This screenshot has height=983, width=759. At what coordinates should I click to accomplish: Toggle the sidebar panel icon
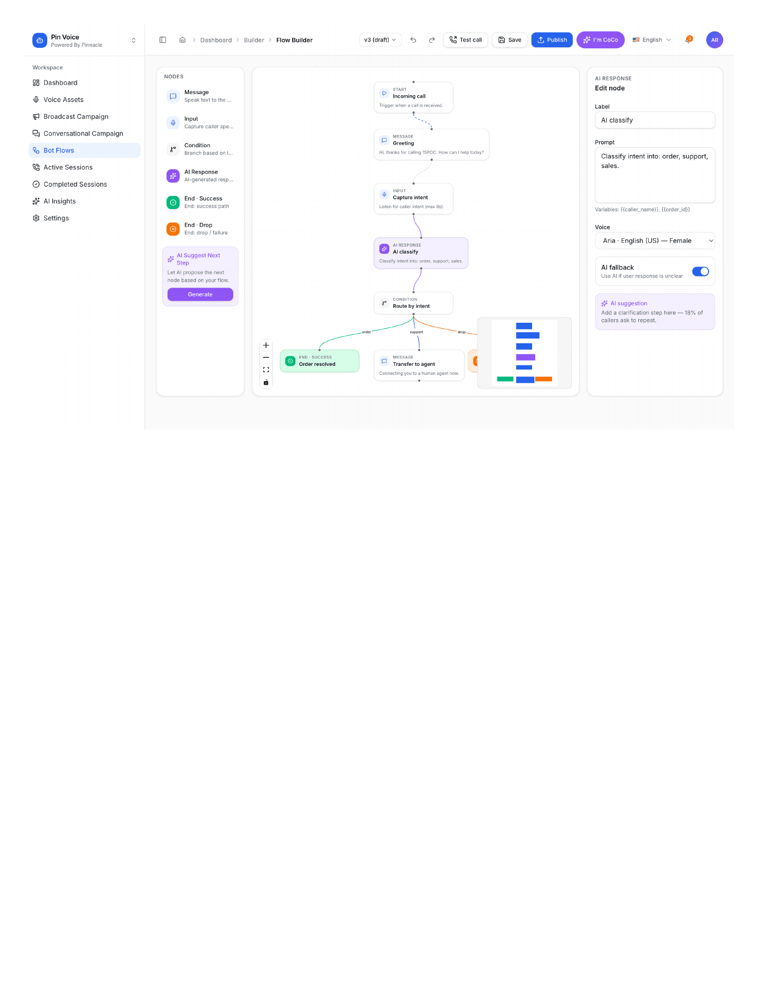coord(163,40)
